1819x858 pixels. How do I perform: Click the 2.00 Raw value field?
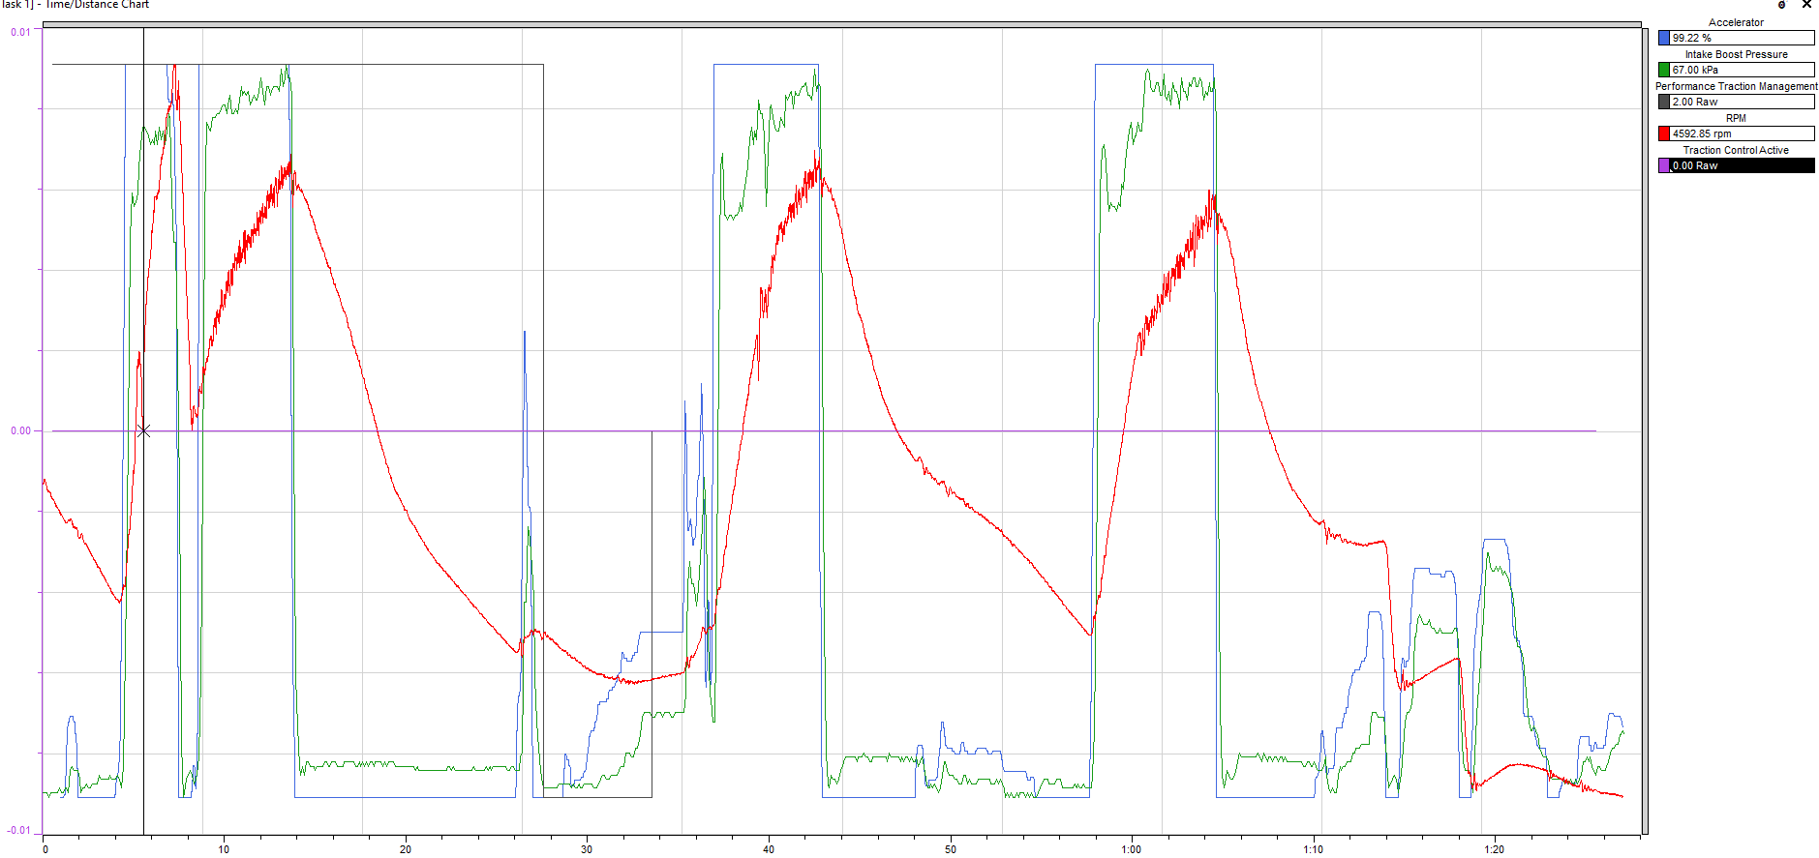1743,102
